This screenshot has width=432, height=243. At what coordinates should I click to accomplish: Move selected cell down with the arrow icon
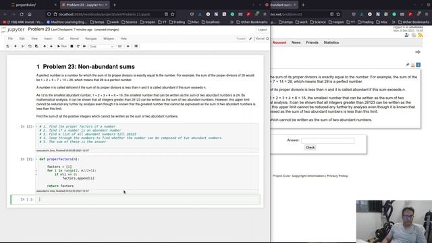coord(51,47)
